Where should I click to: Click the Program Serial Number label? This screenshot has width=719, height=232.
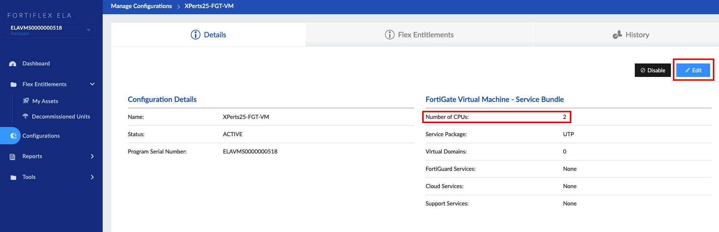(157, 152)
